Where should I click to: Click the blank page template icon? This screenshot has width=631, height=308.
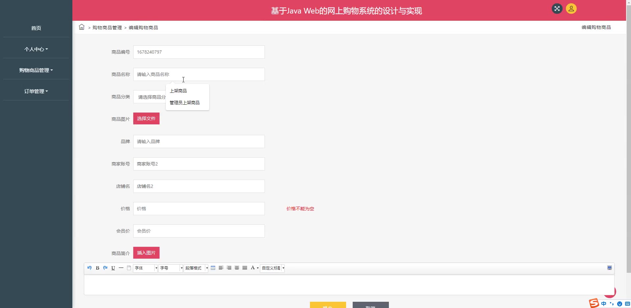point(129,268)
